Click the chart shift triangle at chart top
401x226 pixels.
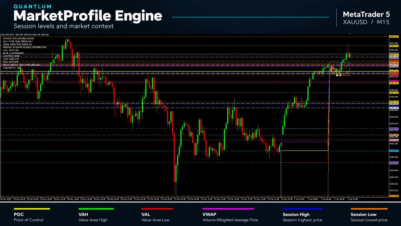pyautogui.click(x=350, y=34)
